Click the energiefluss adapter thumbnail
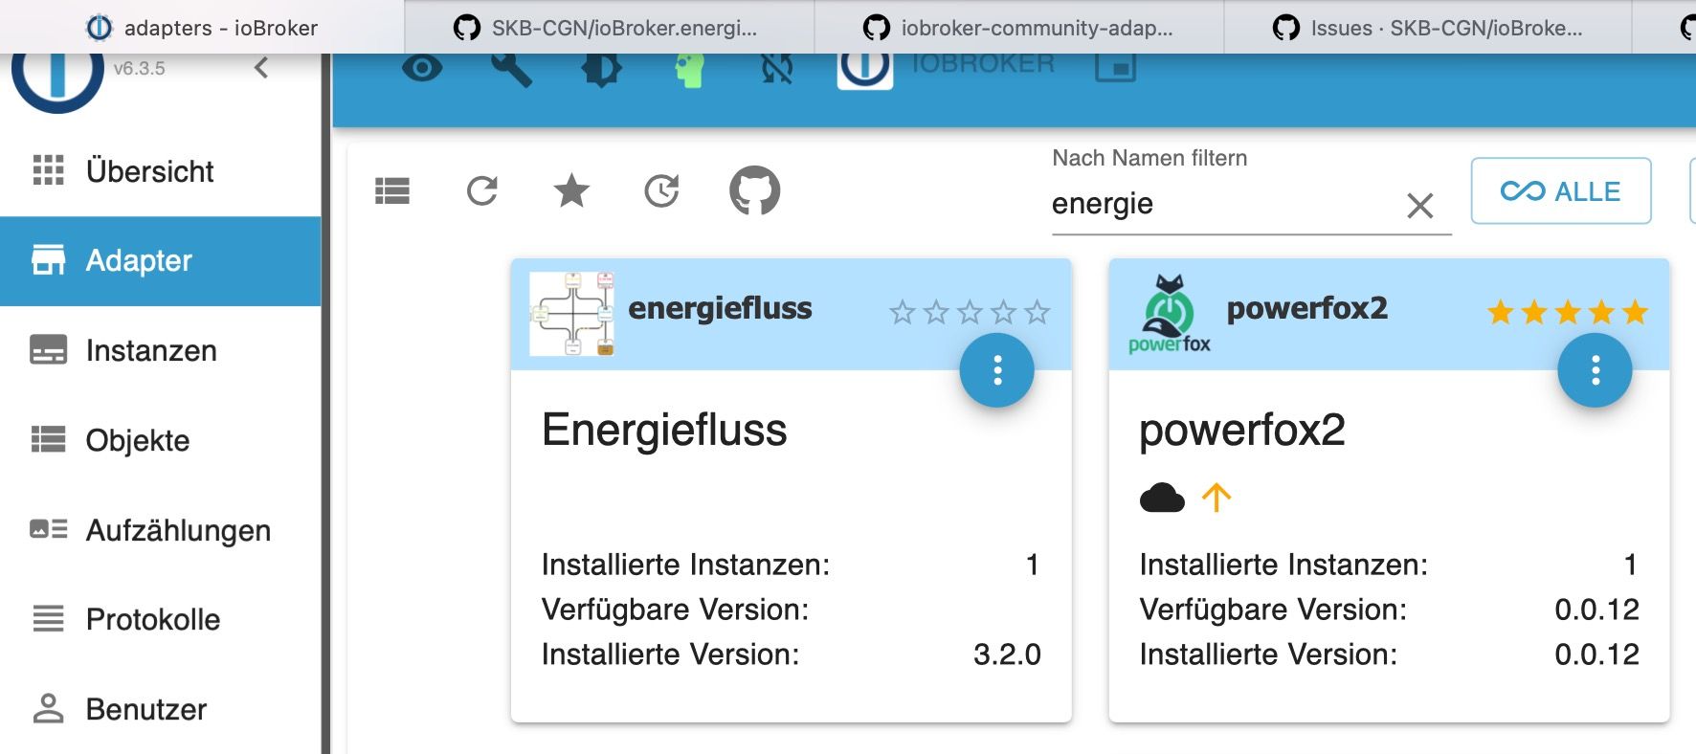Screen dimensions: 1696x754 pos(572,314)
